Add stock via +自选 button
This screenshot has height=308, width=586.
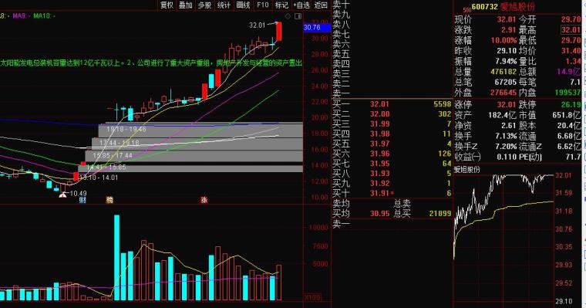pos(301,5)
